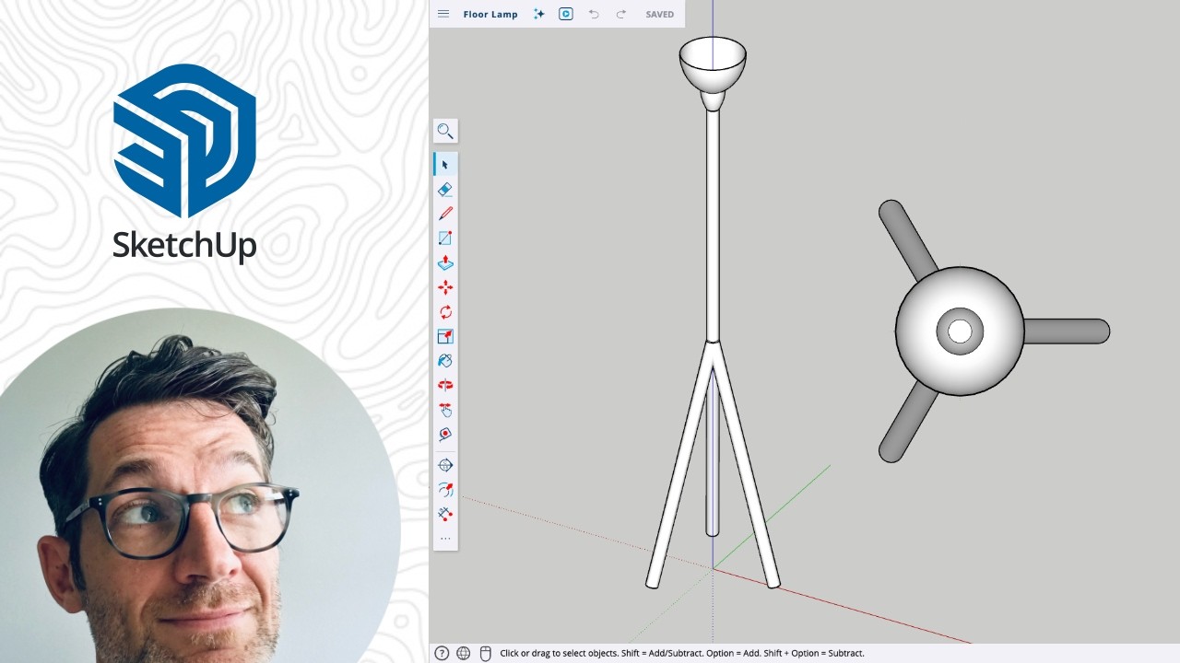This screenshot has height=663, width=1180.
Task: Click the crosshair circle tool icon
Action: [445, 465]
